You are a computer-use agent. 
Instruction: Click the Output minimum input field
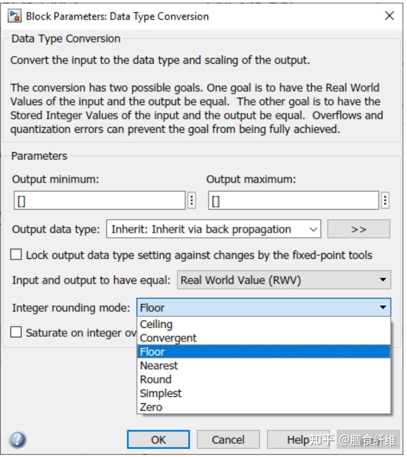click(x=98, y=200)
